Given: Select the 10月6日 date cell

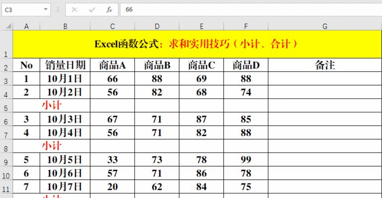Looking at the screenshot, I should pyautogui.click(x=65, y=173).
